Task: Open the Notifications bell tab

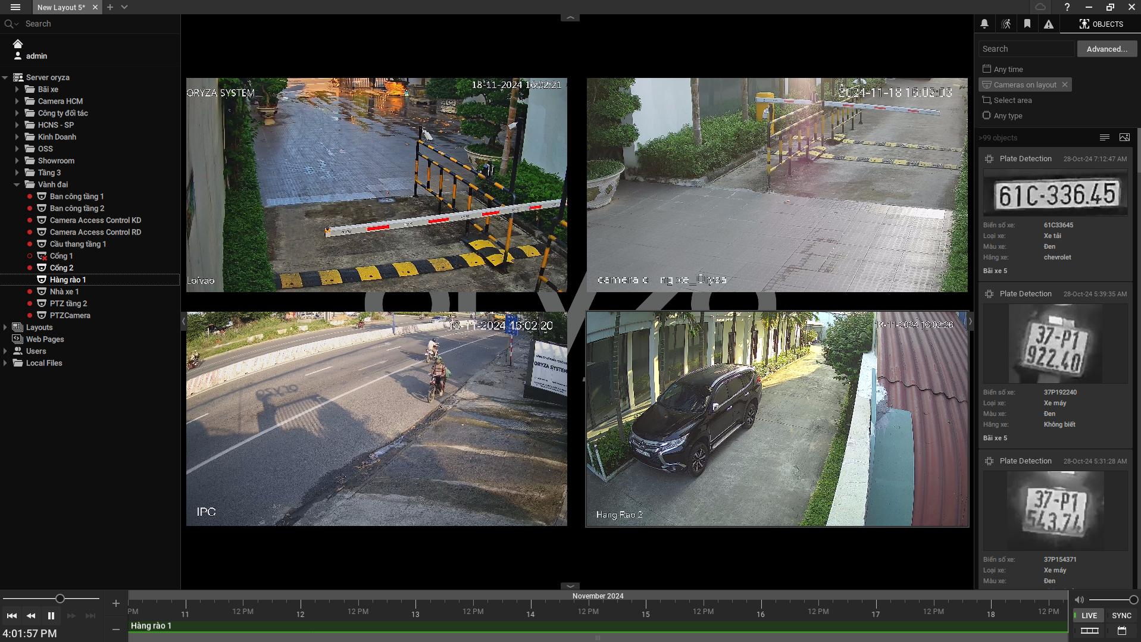Action: [984, 24]
